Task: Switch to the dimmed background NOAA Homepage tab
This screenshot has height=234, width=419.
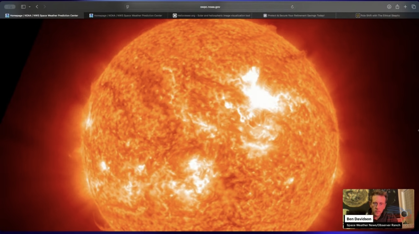Action: pyautogui.click(x=126, y=15)
